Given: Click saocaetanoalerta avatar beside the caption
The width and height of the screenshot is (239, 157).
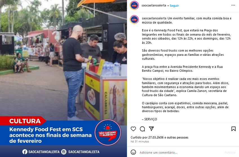Looking at the screenshot, I should click(134, 19).
